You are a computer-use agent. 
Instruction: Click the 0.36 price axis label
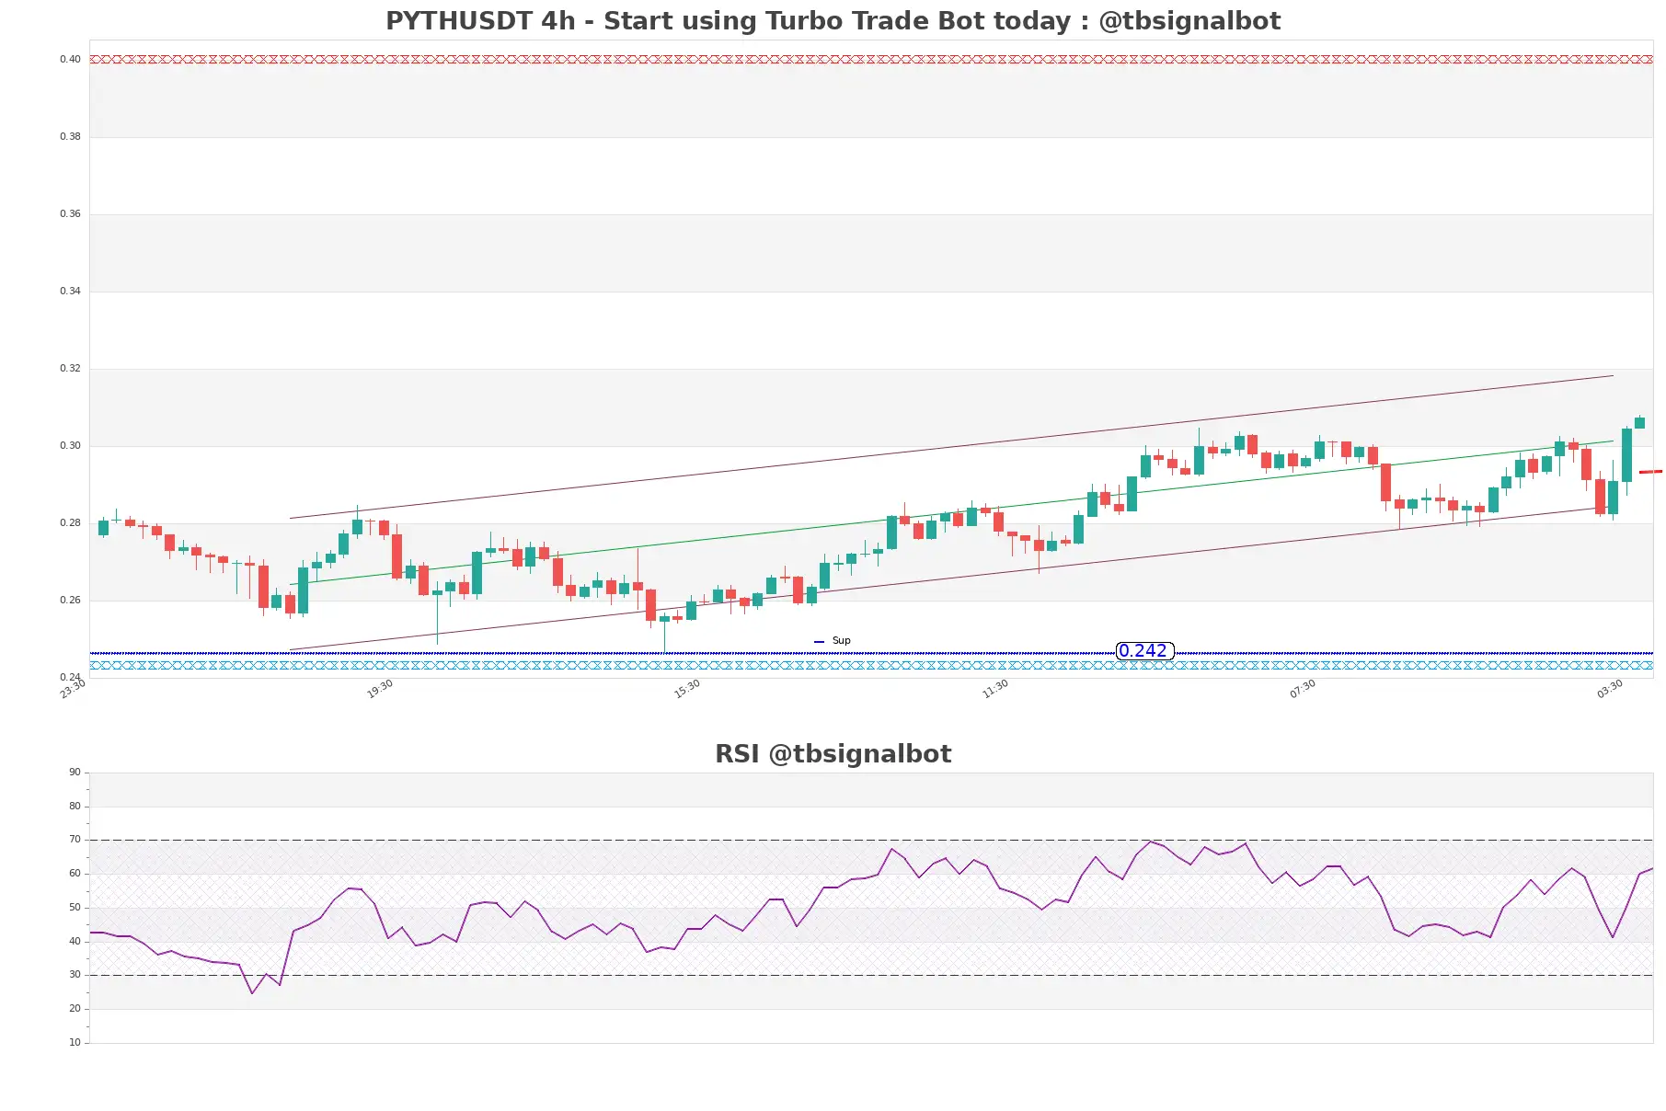(x=70, y=214)
